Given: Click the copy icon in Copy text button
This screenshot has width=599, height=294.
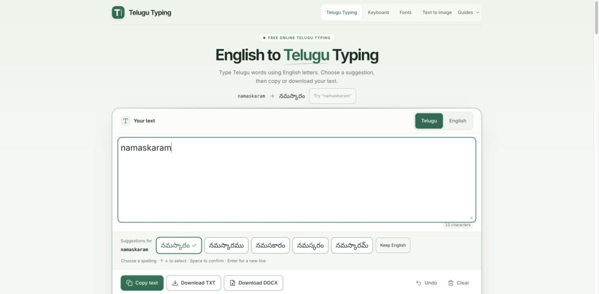Looking at the screenshot, I should pos(129,283).
